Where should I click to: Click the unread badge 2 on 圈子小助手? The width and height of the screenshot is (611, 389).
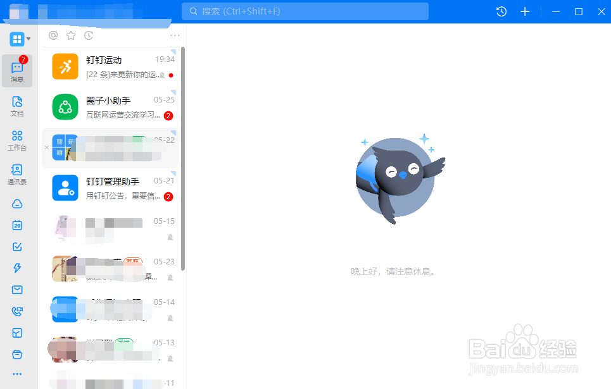coord(168,116)
